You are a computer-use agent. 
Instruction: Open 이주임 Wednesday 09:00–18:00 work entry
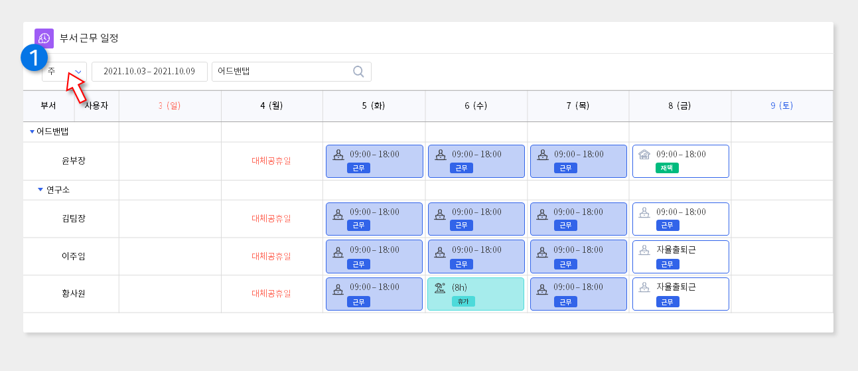click(476, 256)
